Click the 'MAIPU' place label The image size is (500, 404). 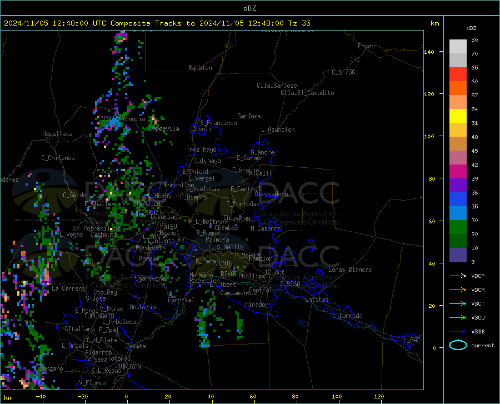tap(168, 226)
